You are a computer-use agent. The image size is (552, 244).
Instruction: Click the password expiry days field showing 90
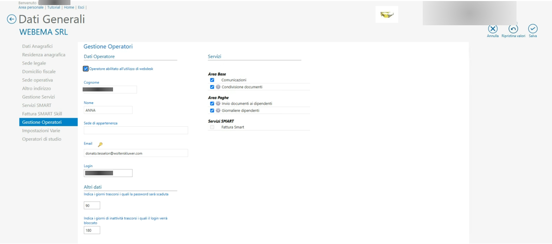tap(92, 206)
